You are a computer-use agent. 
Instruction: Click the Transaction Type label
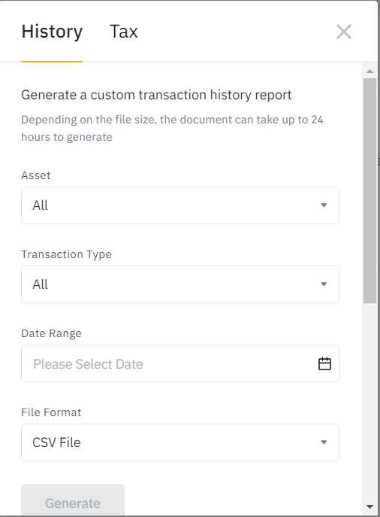coord(66,254)
